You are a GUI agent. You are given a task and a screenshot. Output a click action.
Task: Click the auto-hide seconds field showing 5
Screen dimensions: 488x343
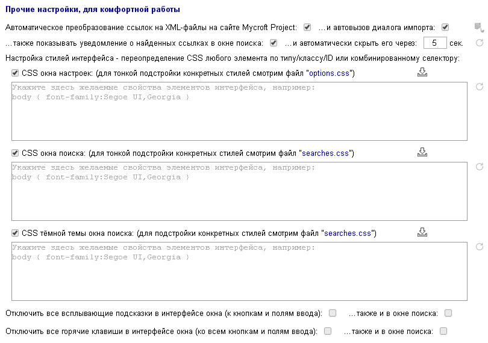[435, 43]
